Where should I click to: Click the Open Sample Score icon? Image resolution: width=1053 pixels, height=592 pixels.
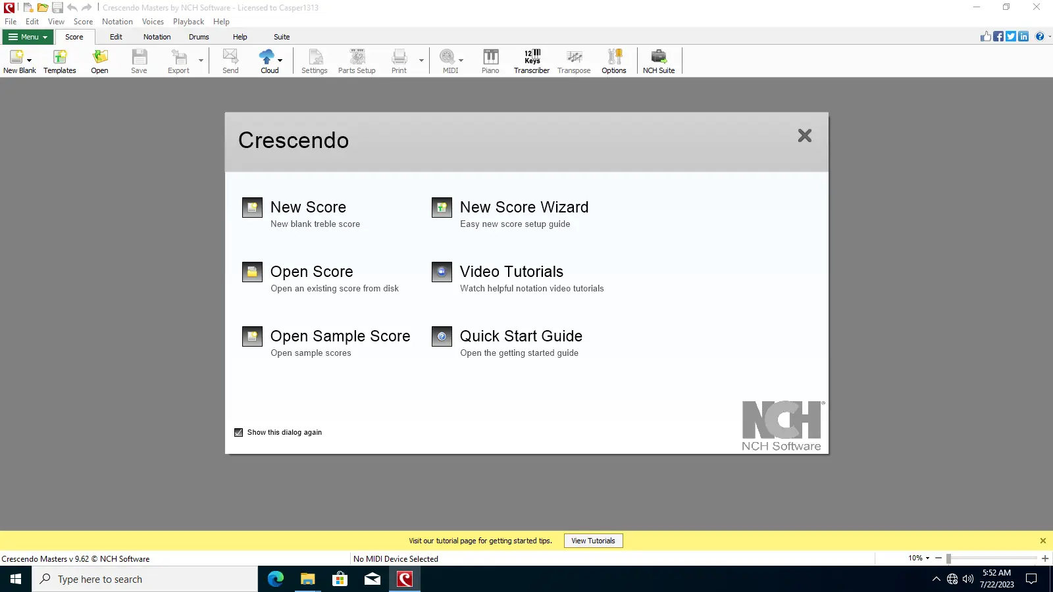click(x=252, y=337)
